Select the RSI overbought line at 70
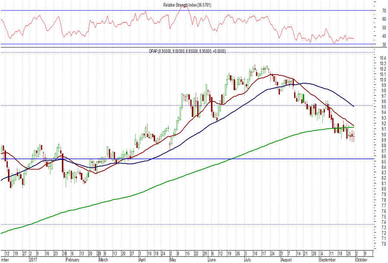The width and height of the screenshot is (388, 263). [188, 10]
